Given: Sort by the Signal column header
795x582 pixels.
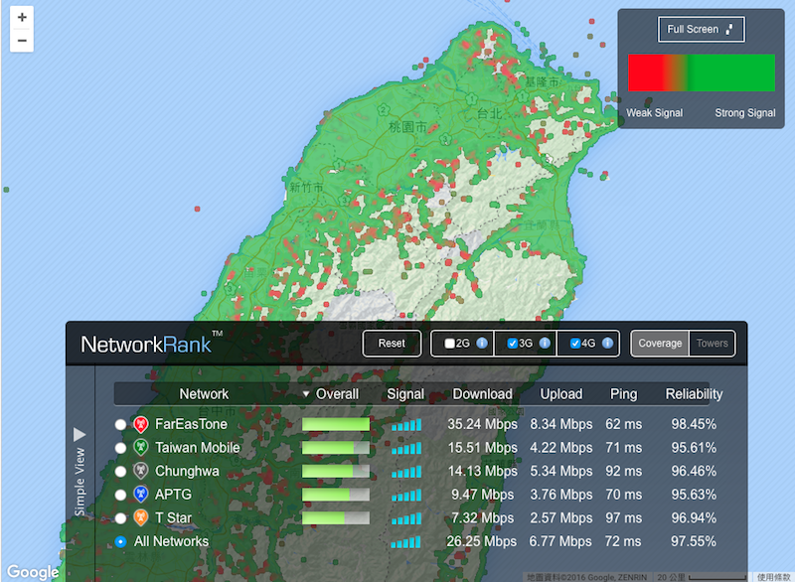Looking at the screenshot, I should point(405,394).
